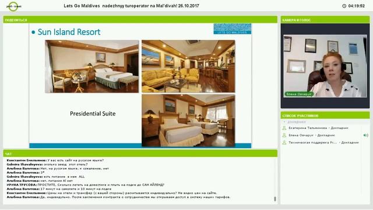The height and width of the screenshot is (210, 373).
Task: Click speaker icon next to Елена Овчарук
Action: click(365, 135)
